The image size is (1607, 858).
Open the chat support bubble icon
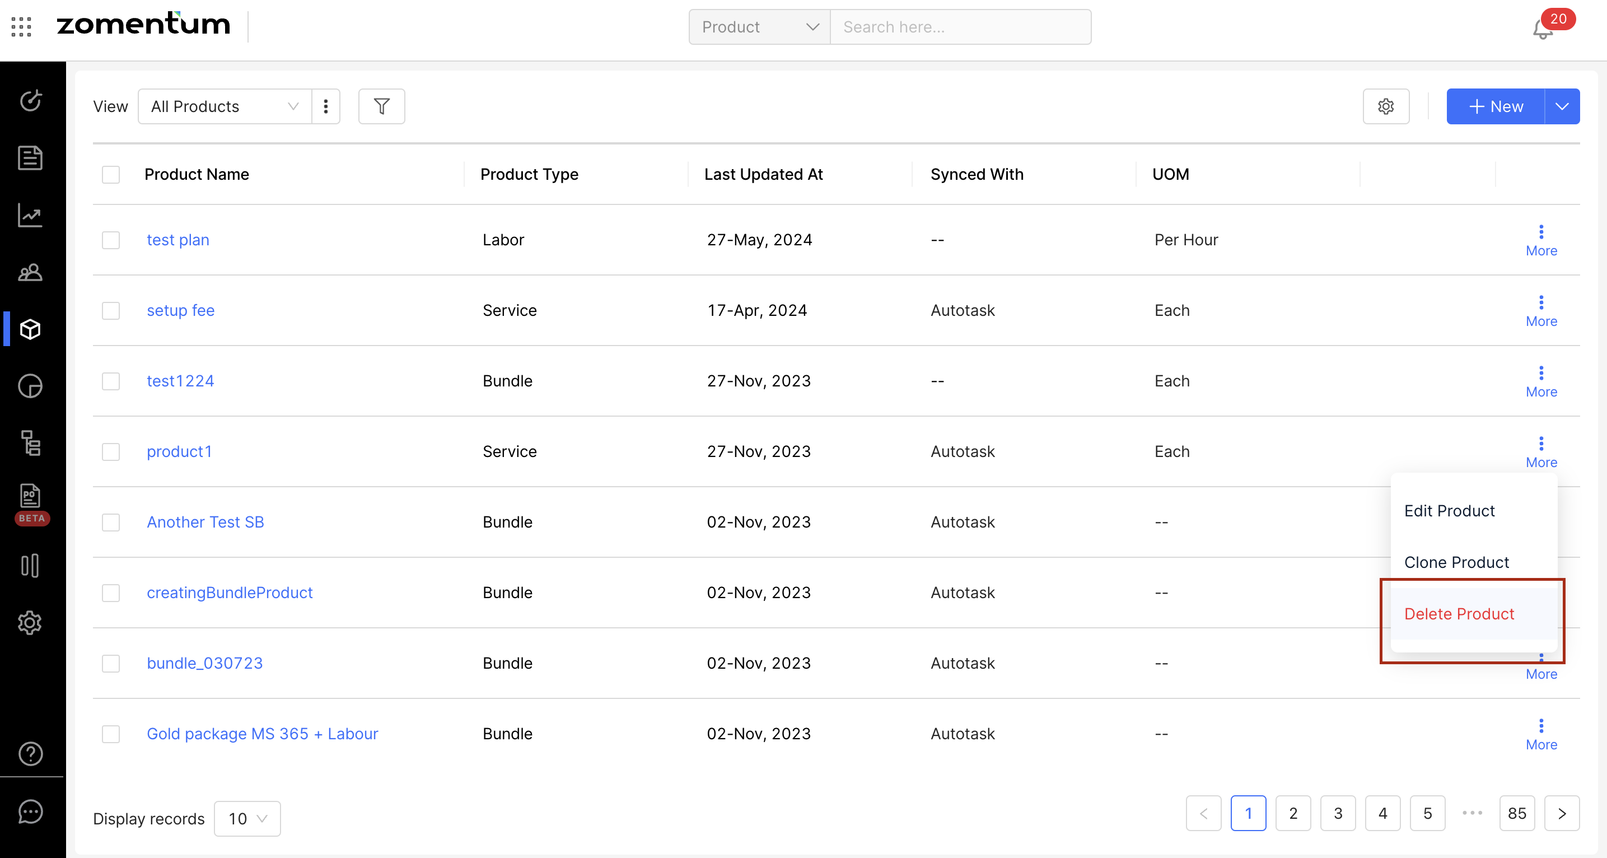[30, 811]
